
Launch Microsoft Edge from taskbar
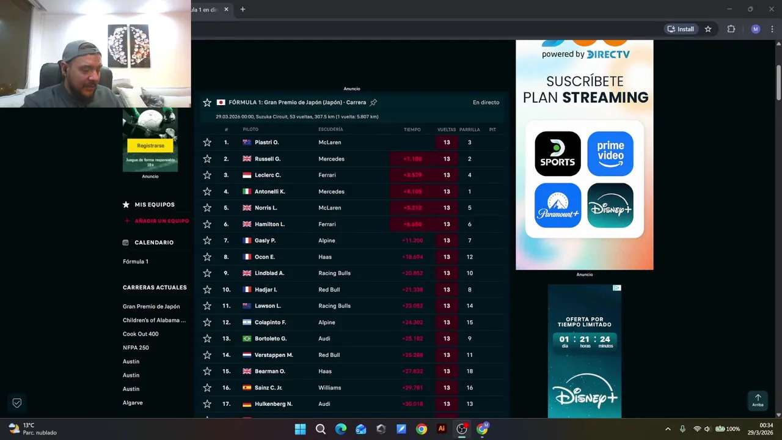click(341, 429)
